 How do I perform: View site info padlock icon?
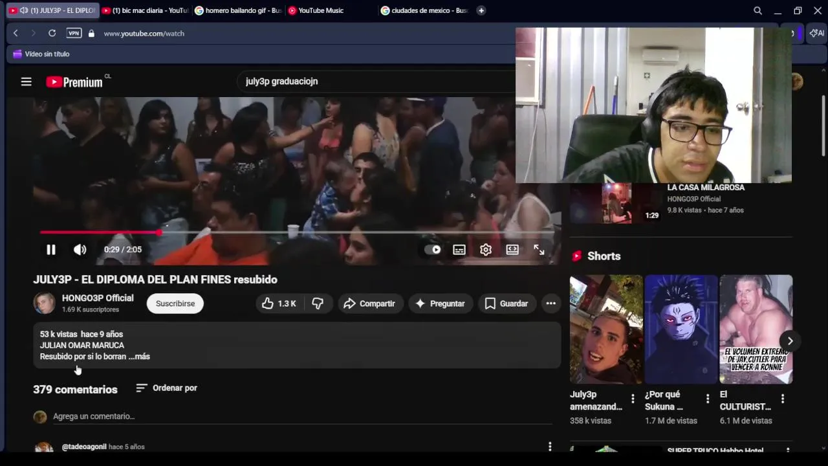pyautogui.click(x=91, y=34)
